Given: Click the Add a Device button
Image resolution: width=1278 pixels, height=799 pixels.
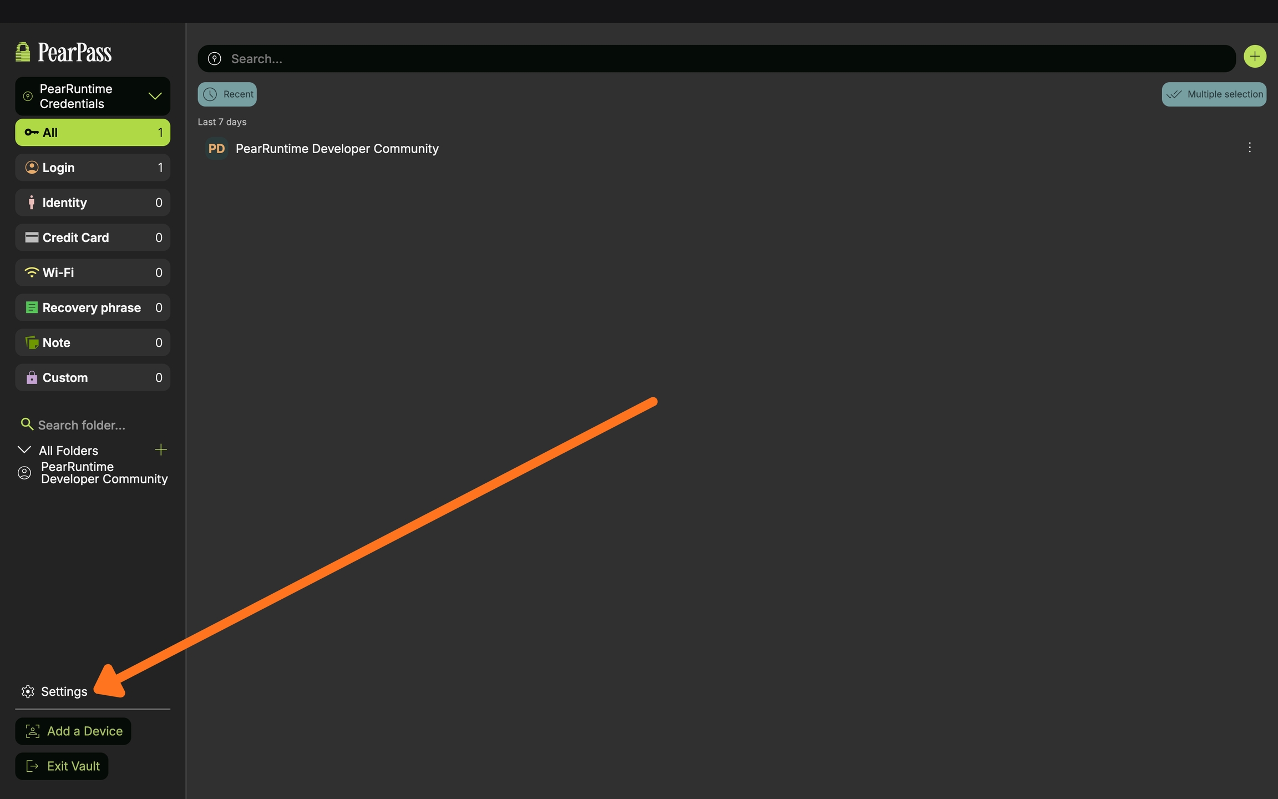Looking at the screenshot, I should (x=73, y=731).
